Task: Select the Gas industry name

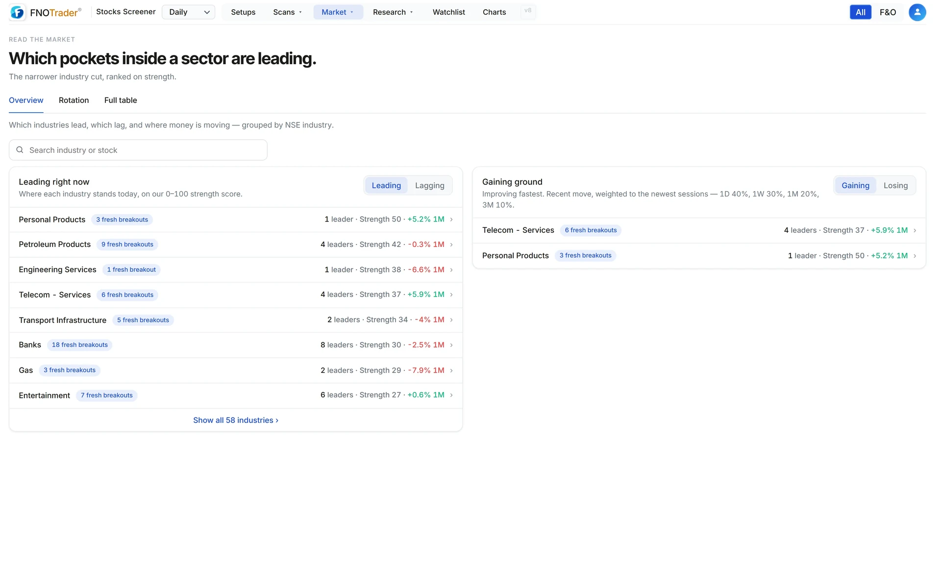Action: (x=26, y=370)
